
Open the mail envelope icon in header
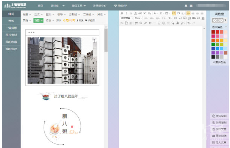[191, 6]
